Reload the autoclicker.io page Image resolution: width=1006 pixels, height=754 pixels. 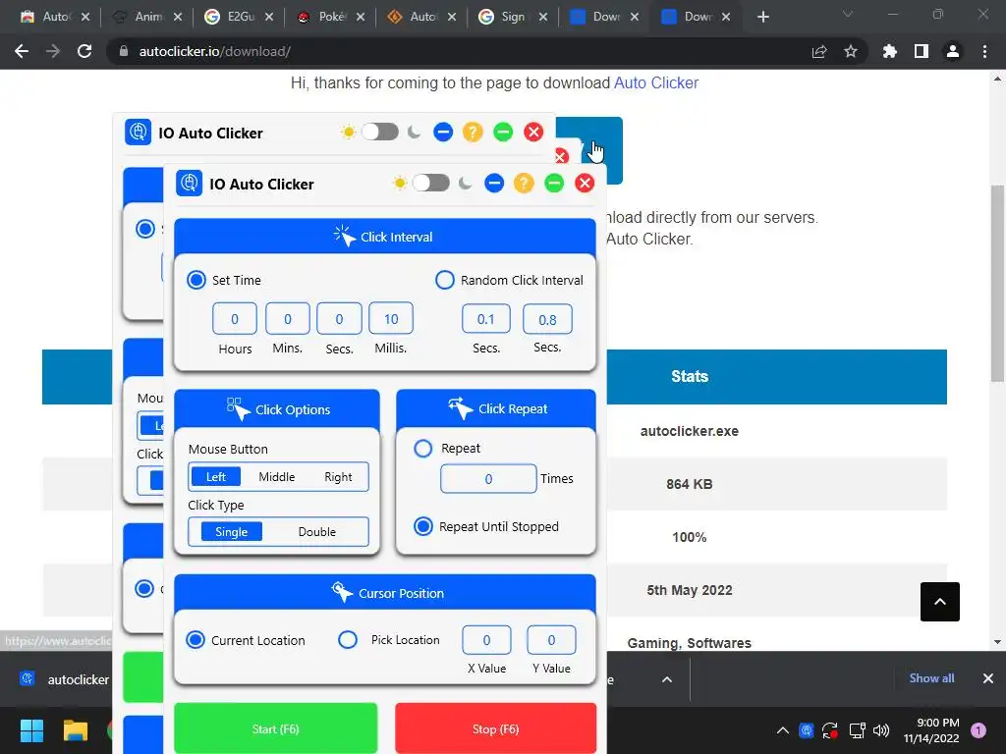pyautogui.click(x=84, y=51)
